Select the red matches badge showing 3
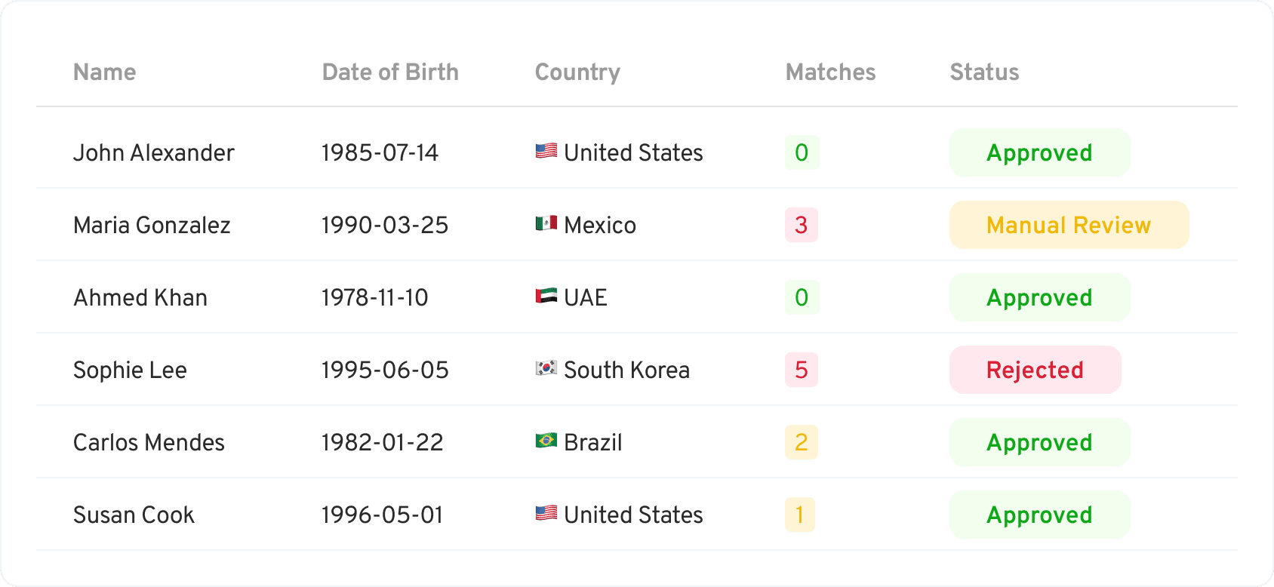 pos(802,225)
